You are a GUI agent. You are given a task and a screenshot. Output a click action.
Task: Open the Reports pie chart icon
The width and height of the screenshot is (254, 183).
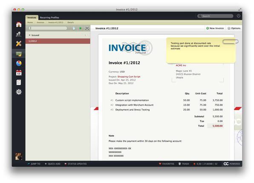[19, 63]
